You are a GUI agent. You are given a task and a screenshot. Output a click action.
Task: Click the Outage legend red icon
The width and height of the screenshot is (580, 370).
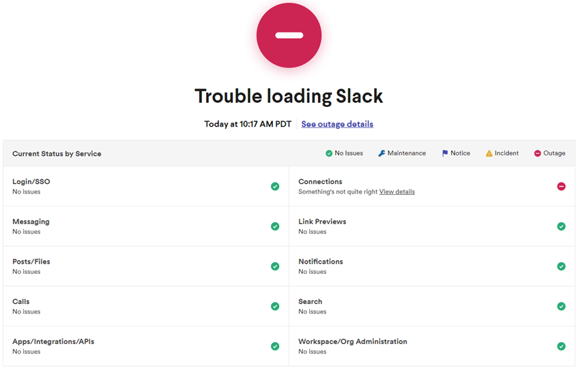pos(537,153)
